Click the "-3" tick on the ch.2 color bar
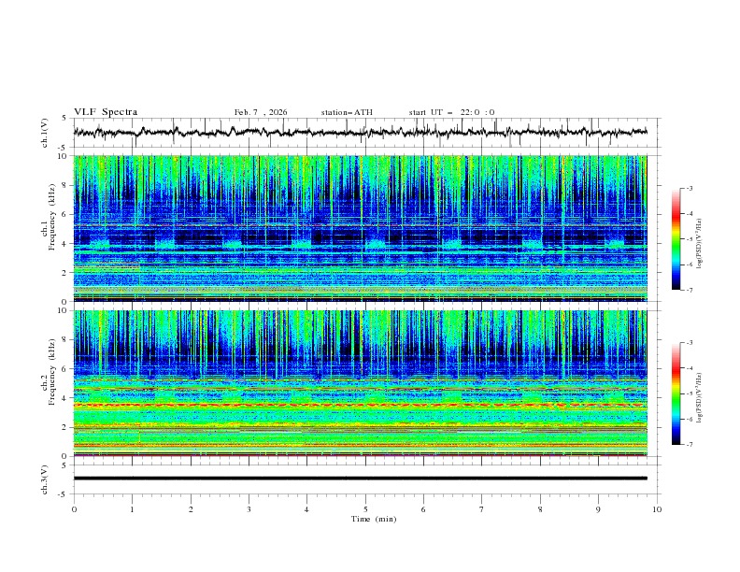This screenshot has width=740, height=572. (x=690, y=343)
